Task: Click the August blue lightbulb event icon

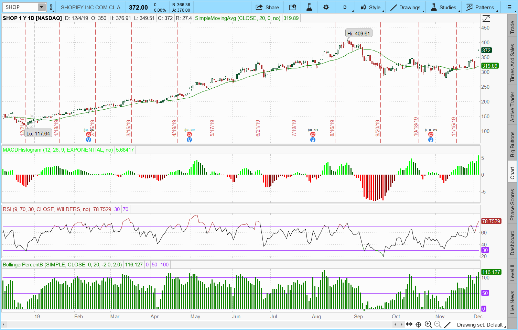Action: tap(313, 140)
